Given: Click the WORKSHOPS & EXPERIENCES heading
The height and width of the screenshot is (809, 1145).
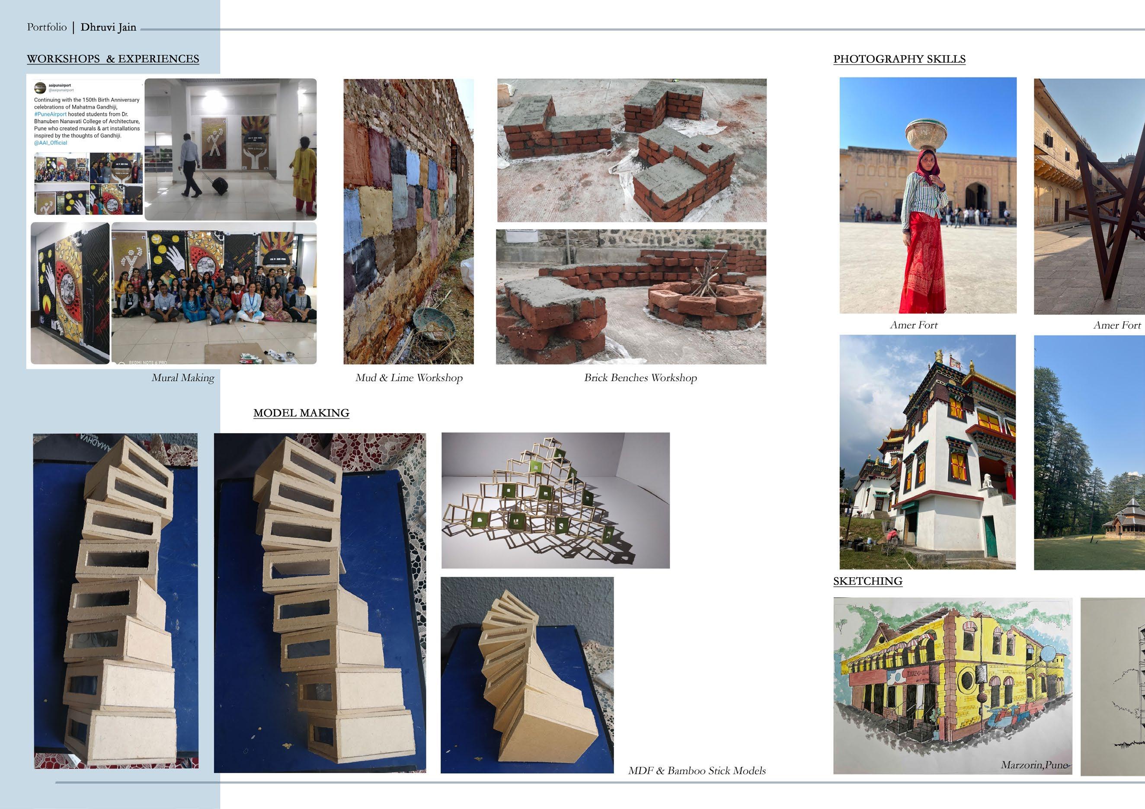Looking at the screenshot, I should tap(113, 59).
